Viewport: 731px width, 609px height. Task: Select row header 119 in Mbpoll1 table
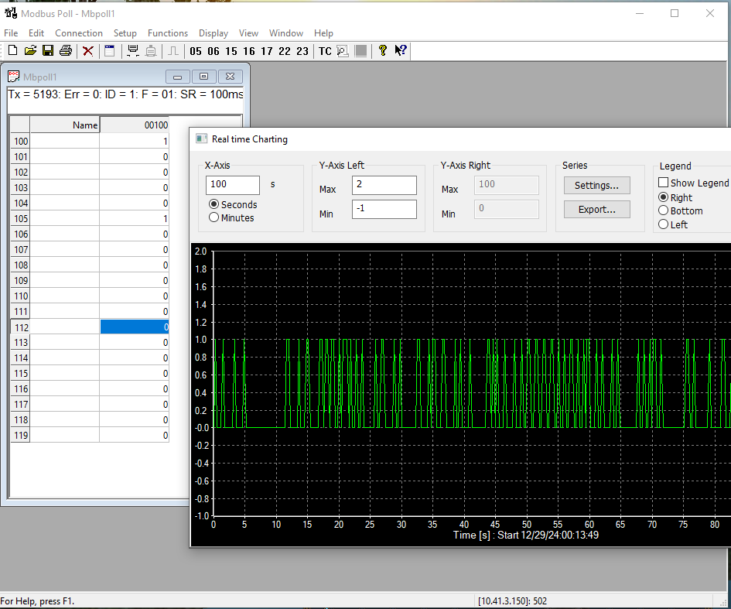pyautogui.click(x=21, y=435)
